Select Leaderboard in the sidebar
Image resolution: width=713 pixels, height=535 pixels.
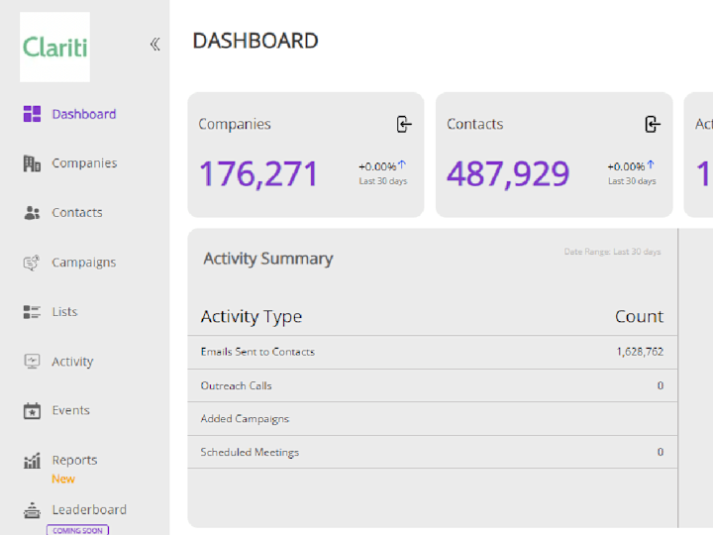coord(89,509)
